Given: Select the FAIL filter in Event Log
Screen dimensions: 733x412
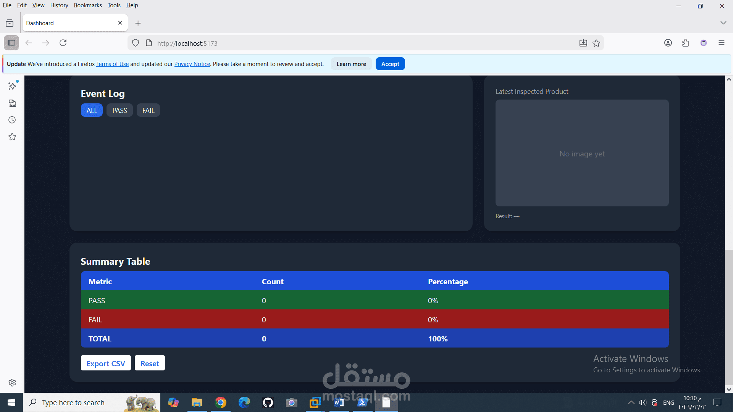Looking at the screenshot, I should pos(148,110).
